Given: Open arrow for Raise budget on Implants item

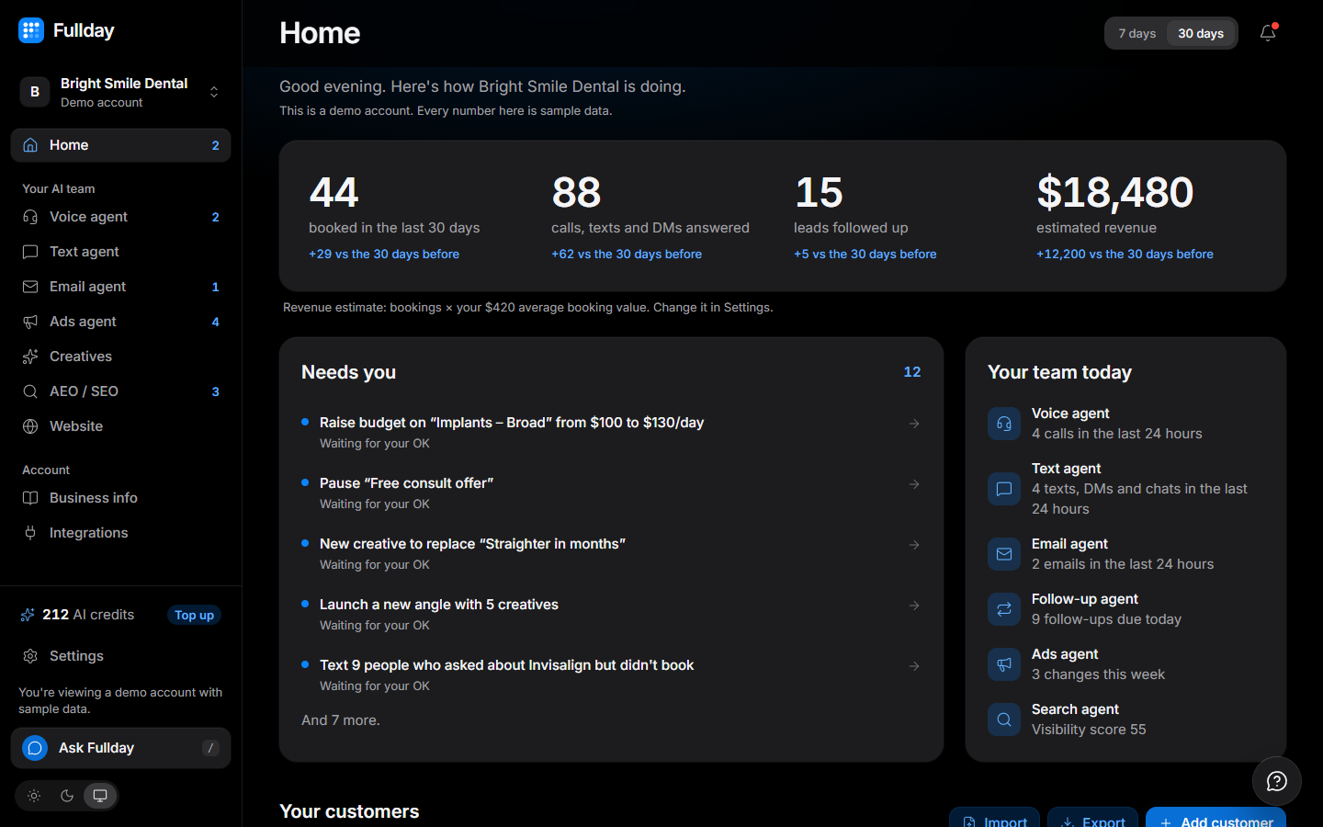Looking at the screenshot, I should [914, 424].
